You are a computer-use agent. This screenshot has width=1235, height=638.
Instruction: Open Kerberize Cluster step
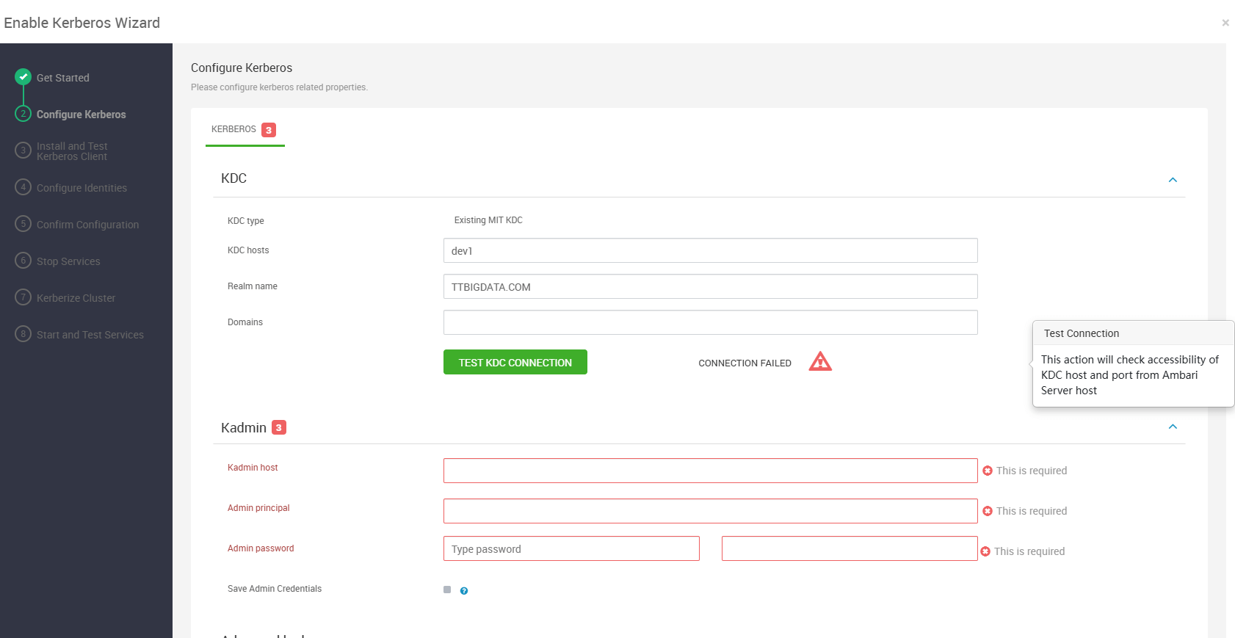coord(76,298)
